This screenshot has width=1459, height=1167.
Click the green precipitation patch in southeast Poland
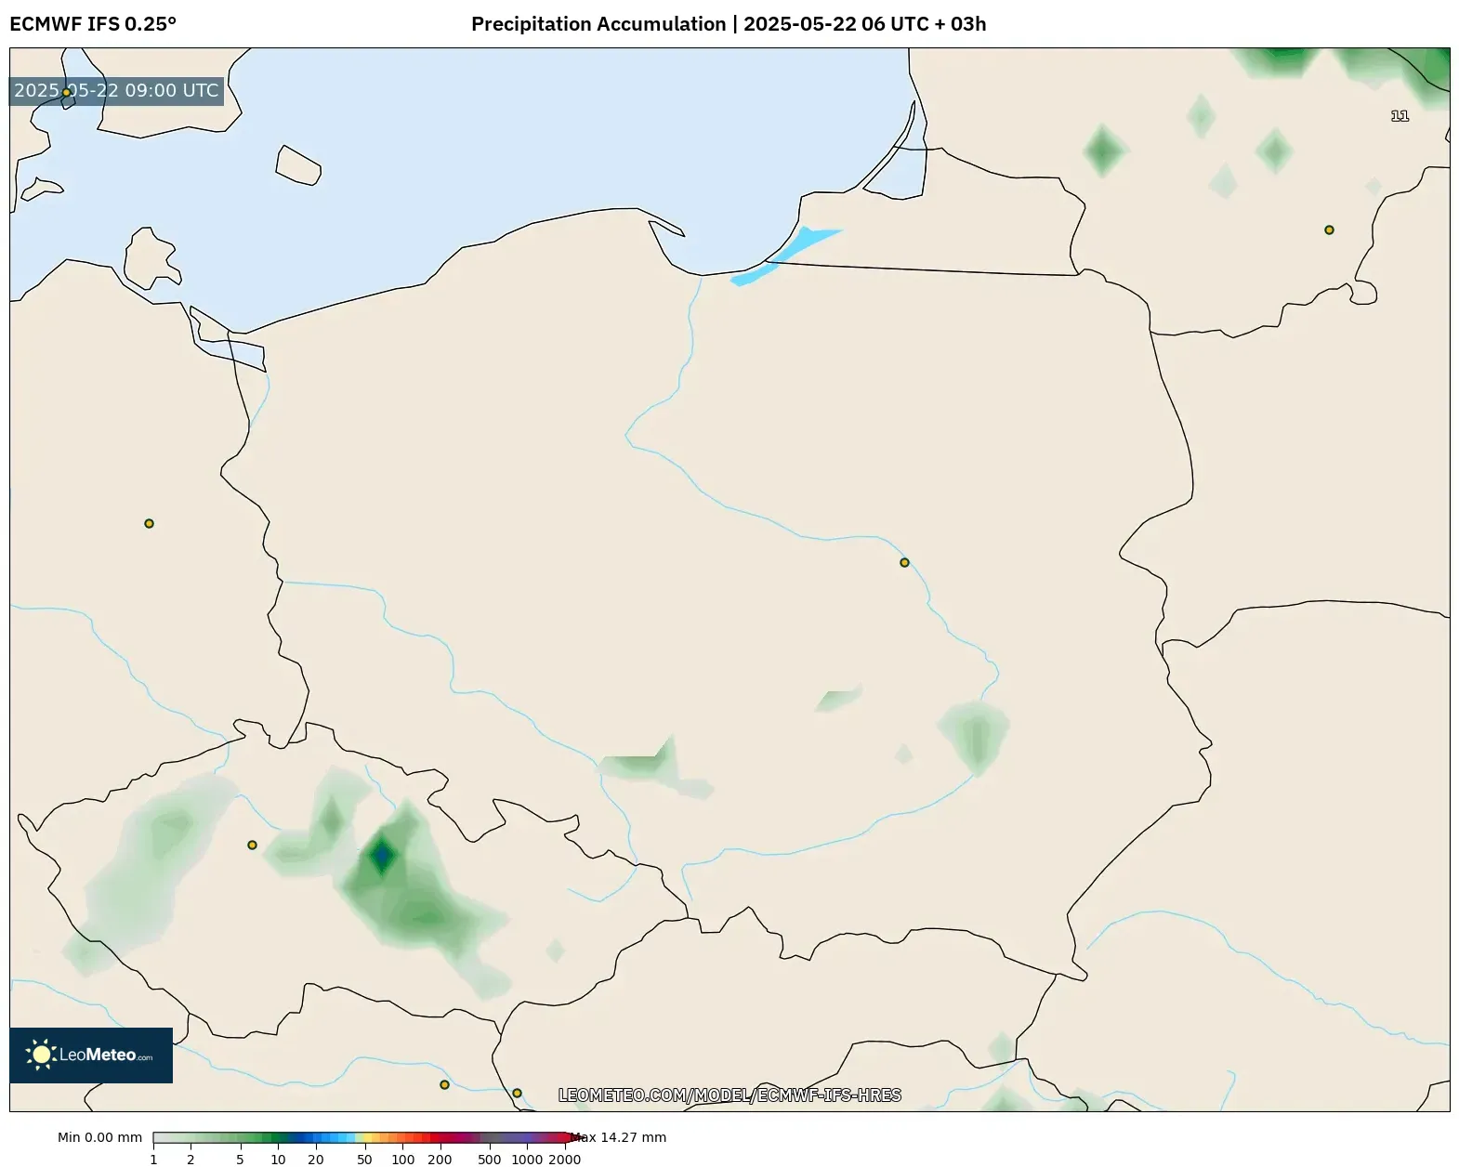click(974, 737)
